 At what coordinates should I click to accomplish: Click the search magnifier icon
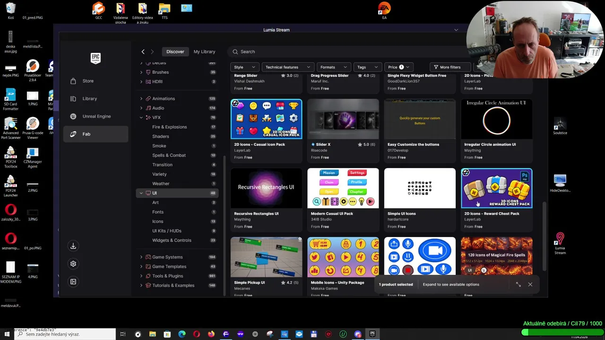pos(235,51)
